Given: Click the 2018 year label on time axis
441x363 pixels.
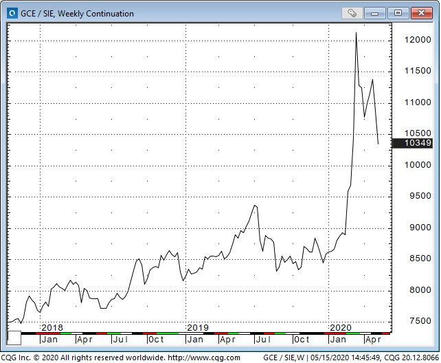Looking at the screenshot, I should (x=52, y=327).
